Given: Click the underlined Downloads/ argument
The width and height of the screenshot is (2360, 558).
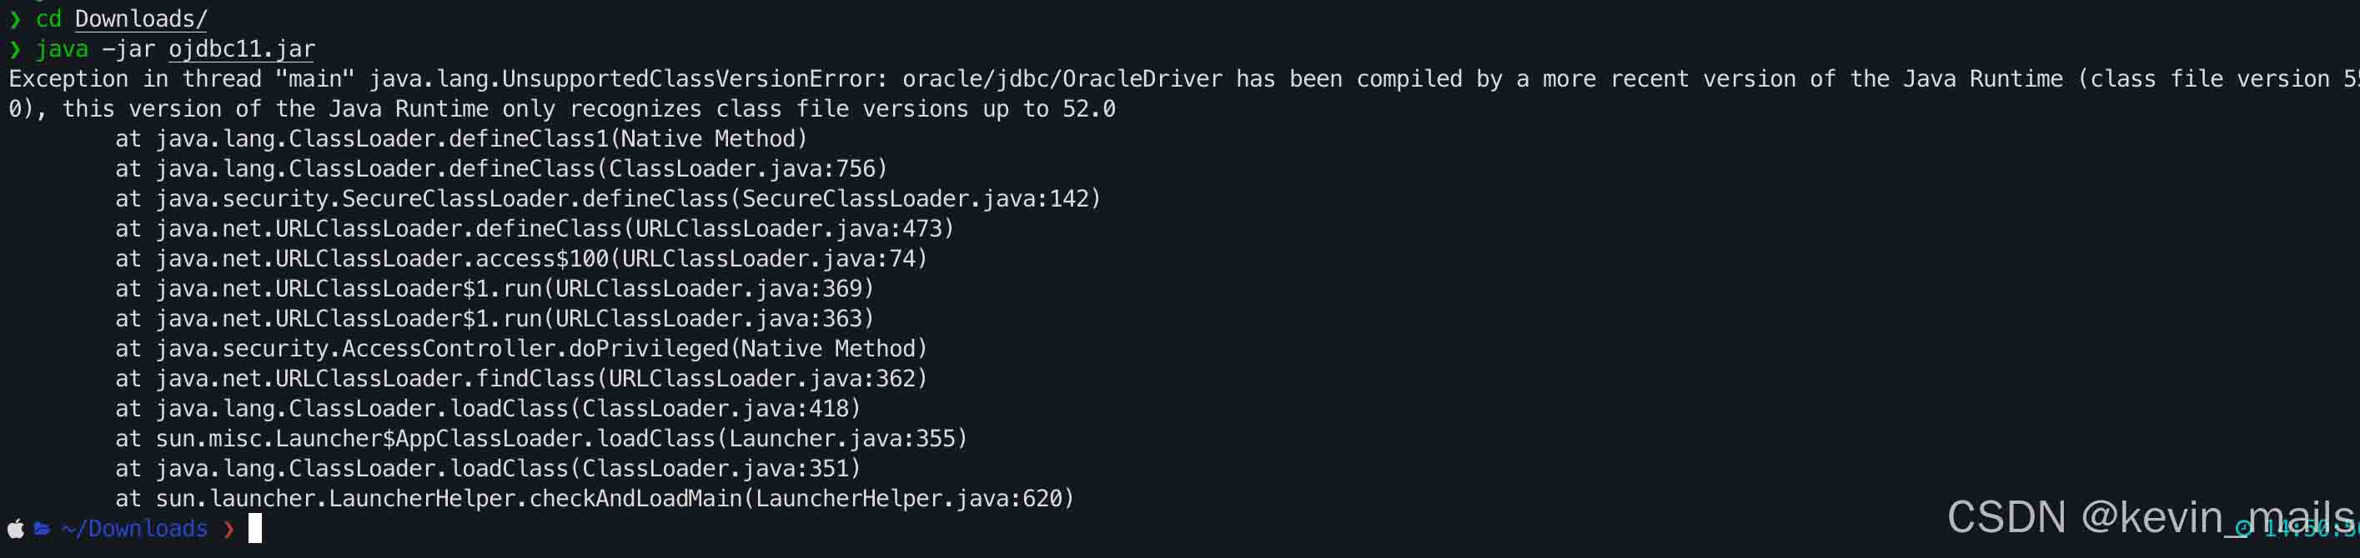Looking at the screenshot, I should pos(141,19).
